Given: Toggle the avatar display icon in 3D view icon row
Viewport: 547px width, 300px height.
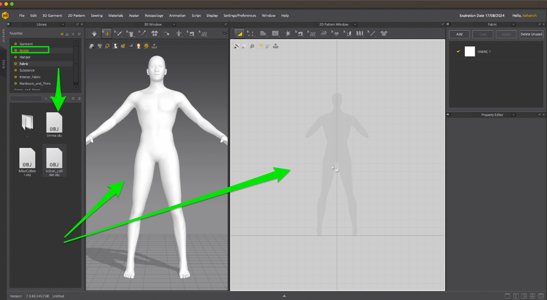Looking at the screenshot, I should pyautogui.click(x=116, y=46).
